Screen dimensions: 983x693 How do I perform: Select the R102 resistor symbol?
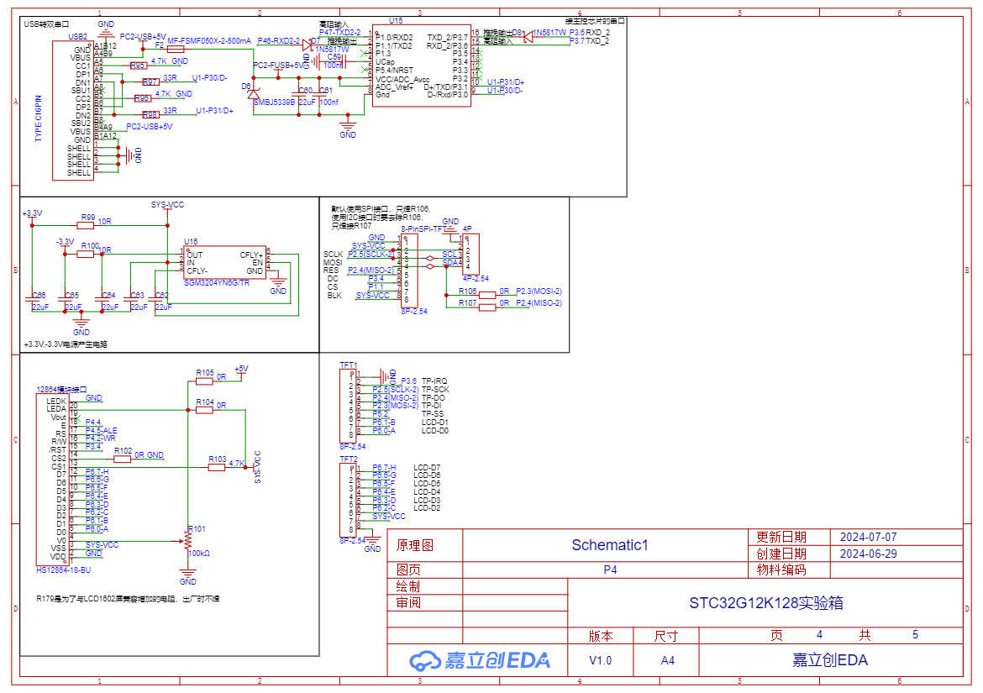pyautogui.click(x=123, y=459)
